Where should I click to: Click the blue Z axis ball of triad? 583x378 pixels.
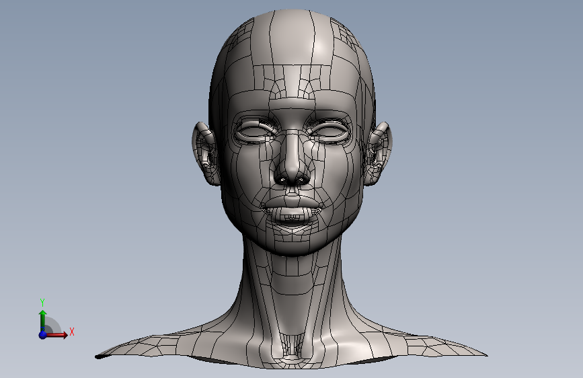(x=43, y=335)
